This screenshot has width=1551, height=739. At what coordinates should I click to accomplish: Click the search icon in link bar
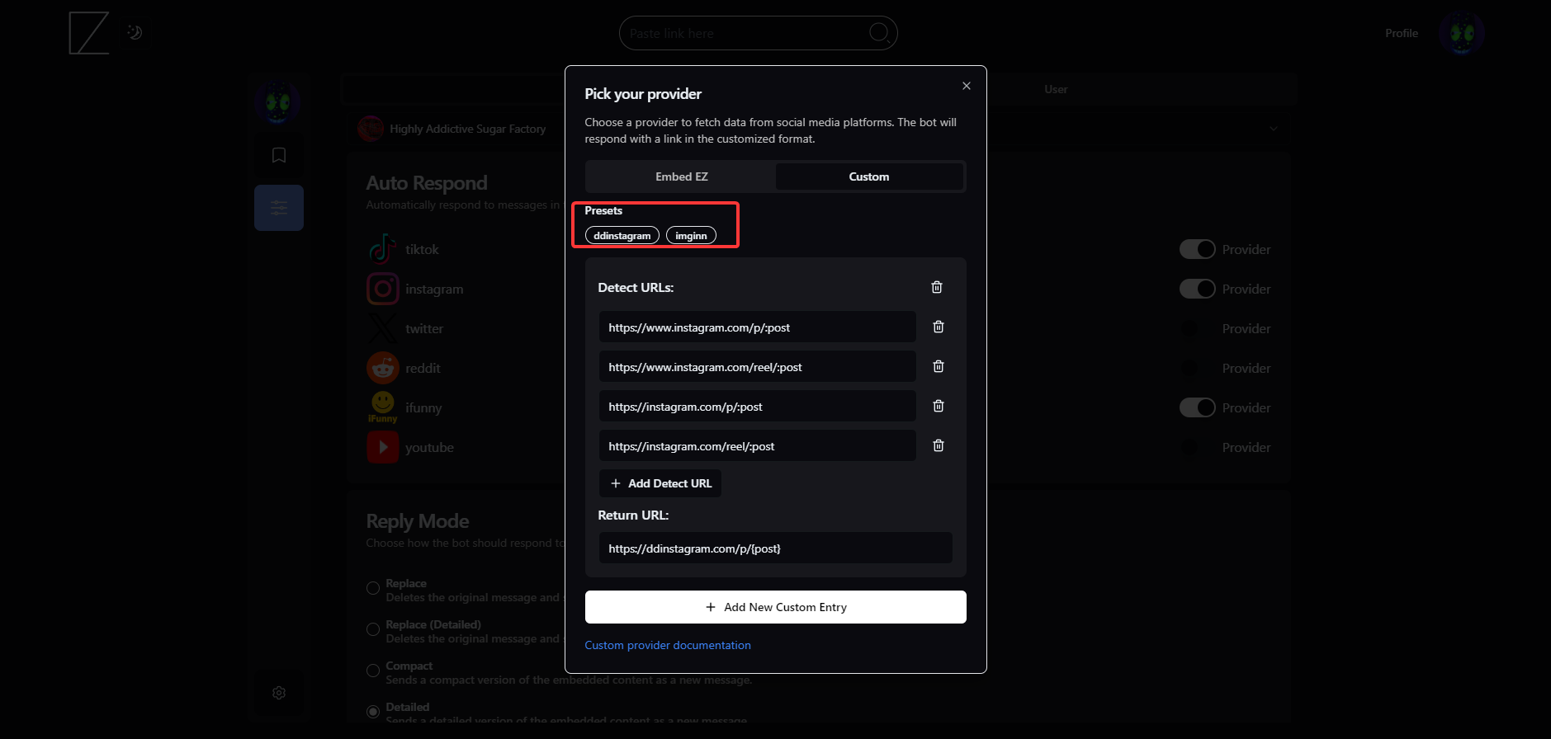(879, 33)
